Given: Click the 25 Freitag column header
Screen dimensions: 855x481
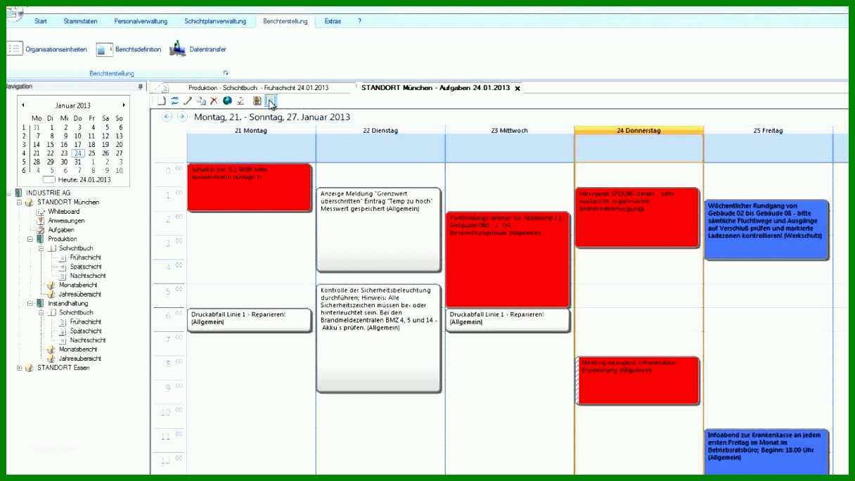Looking at the screenshot, I should coord(768,130).
